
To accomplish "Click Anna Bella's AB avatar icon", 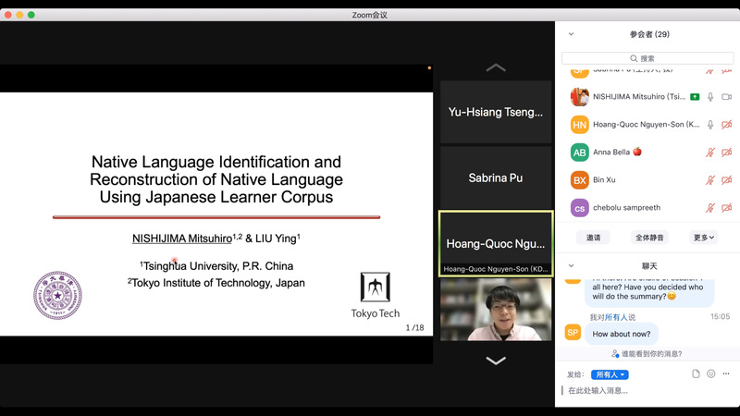I will 580,153.
